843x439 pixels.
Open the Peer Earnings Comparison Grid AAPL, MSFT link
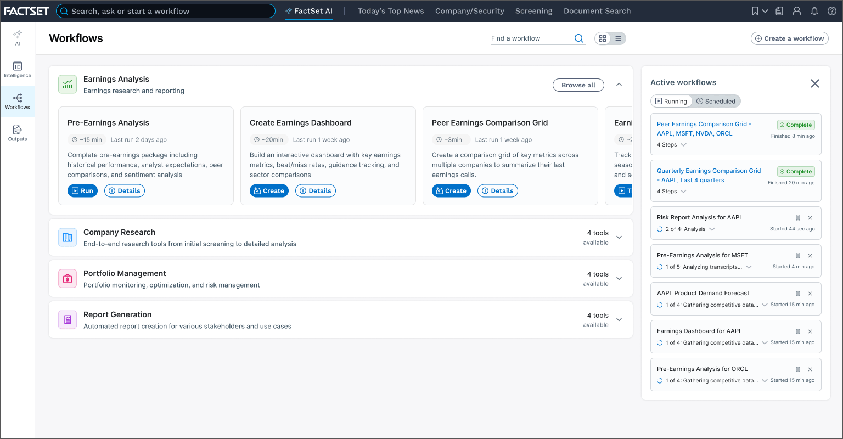point(704,129)
